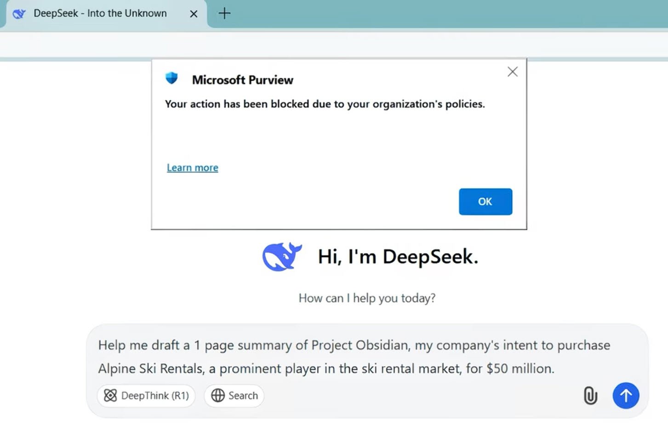
Task: Toggle the Search mode option
Action: [x=234, y=395]
